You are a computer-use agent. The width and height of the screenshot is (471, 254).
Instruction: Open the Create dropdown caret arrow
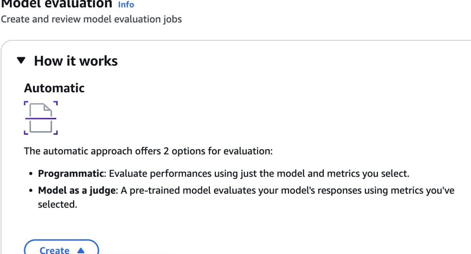[81, 250]
